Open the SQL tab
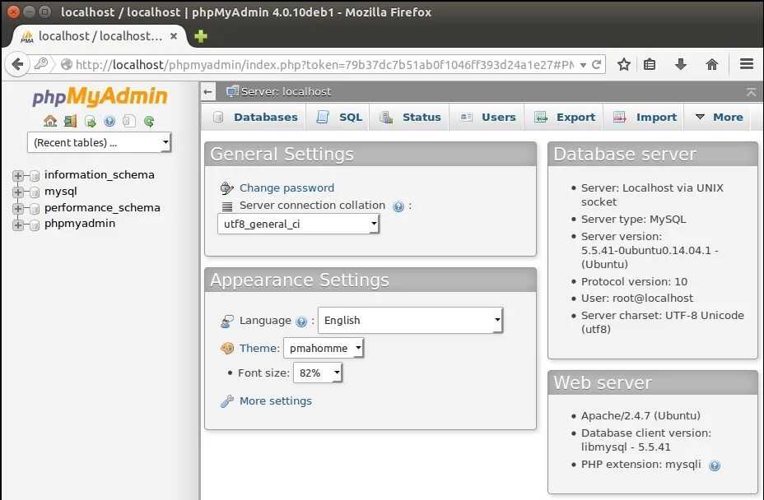This screenshot has height=500, width=764. pyautogui.click(x=340, y=118)
